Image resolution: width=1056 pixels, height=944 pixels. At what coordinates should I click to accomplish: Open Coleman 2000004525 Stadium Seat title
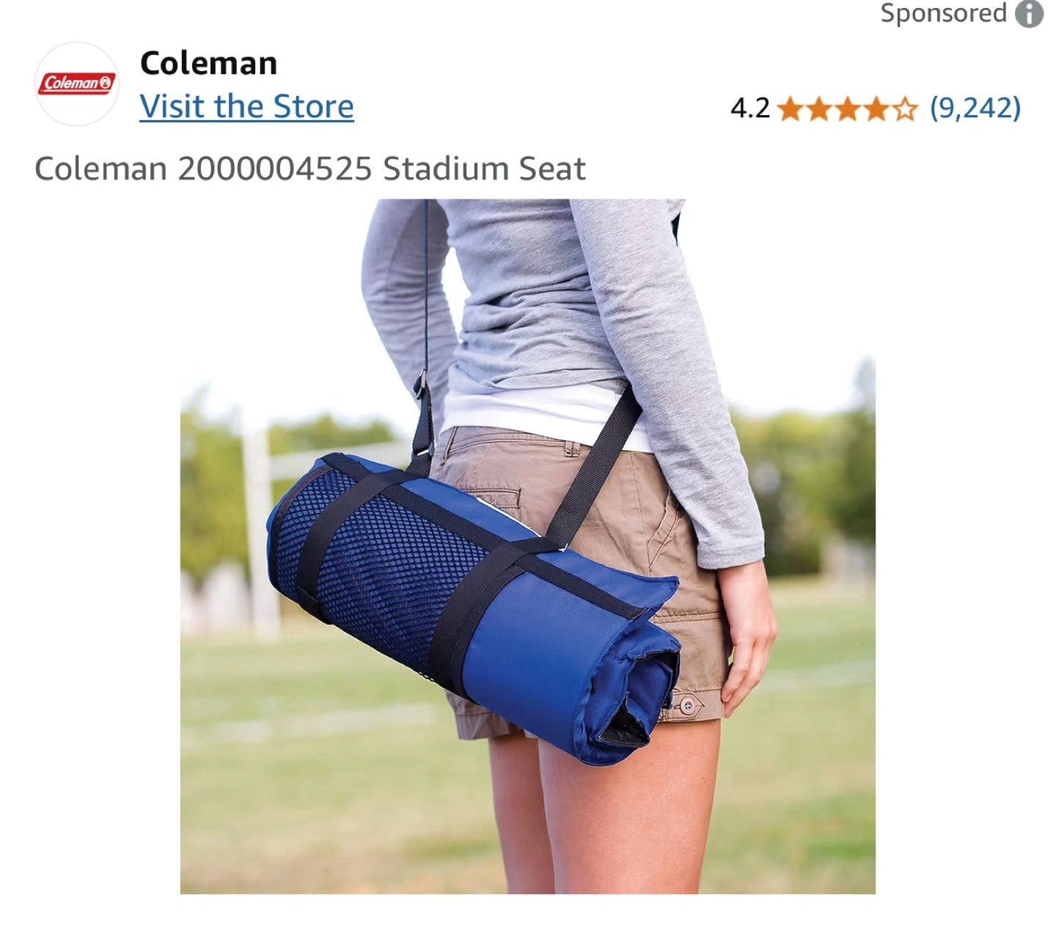tap(310, 169)
